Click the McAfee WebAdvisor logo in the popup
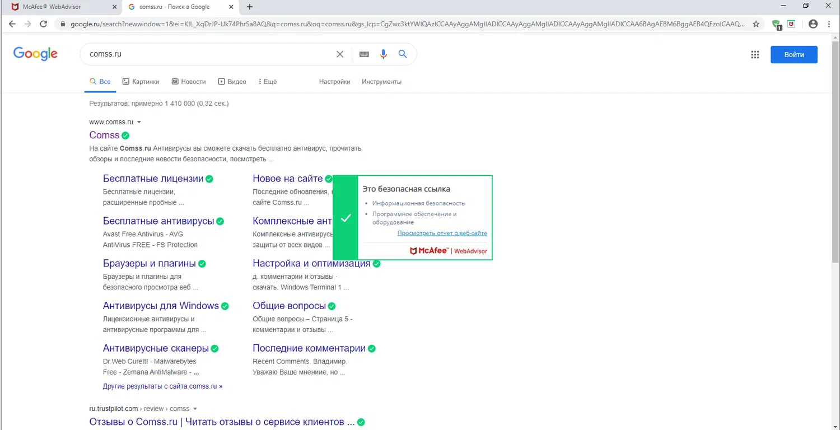Screen dimensions: 840x430 [x=449, y=251]
